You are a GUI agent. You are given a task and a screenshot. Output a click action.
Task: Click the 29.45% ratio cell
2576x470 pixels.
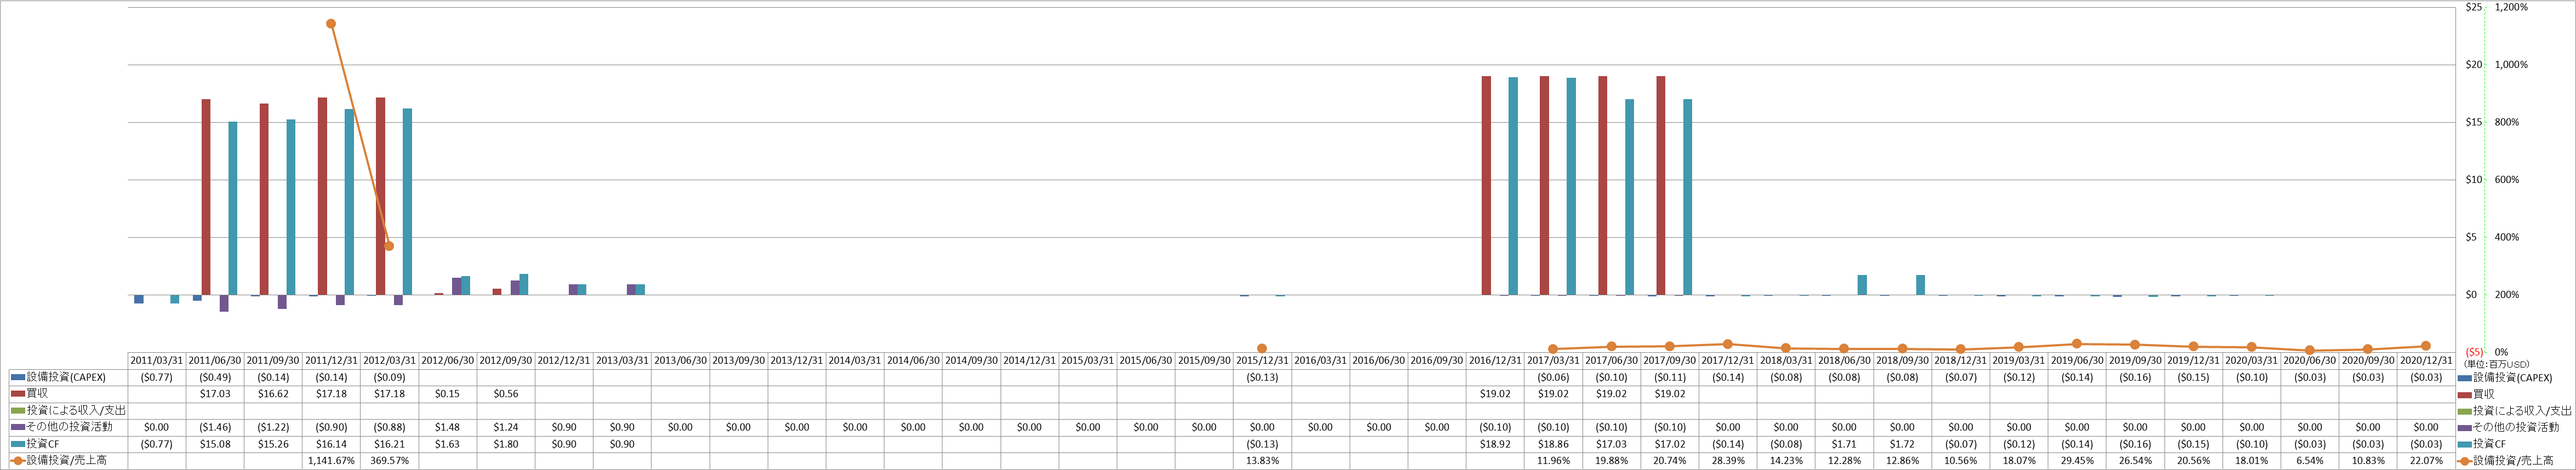pos(2077,461)
